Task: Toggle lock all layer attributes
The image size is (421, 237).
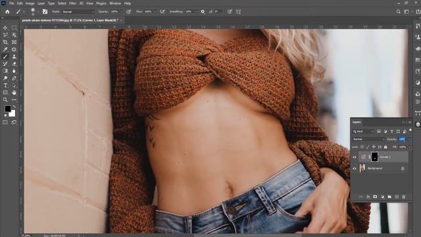Action: [385, 147]
